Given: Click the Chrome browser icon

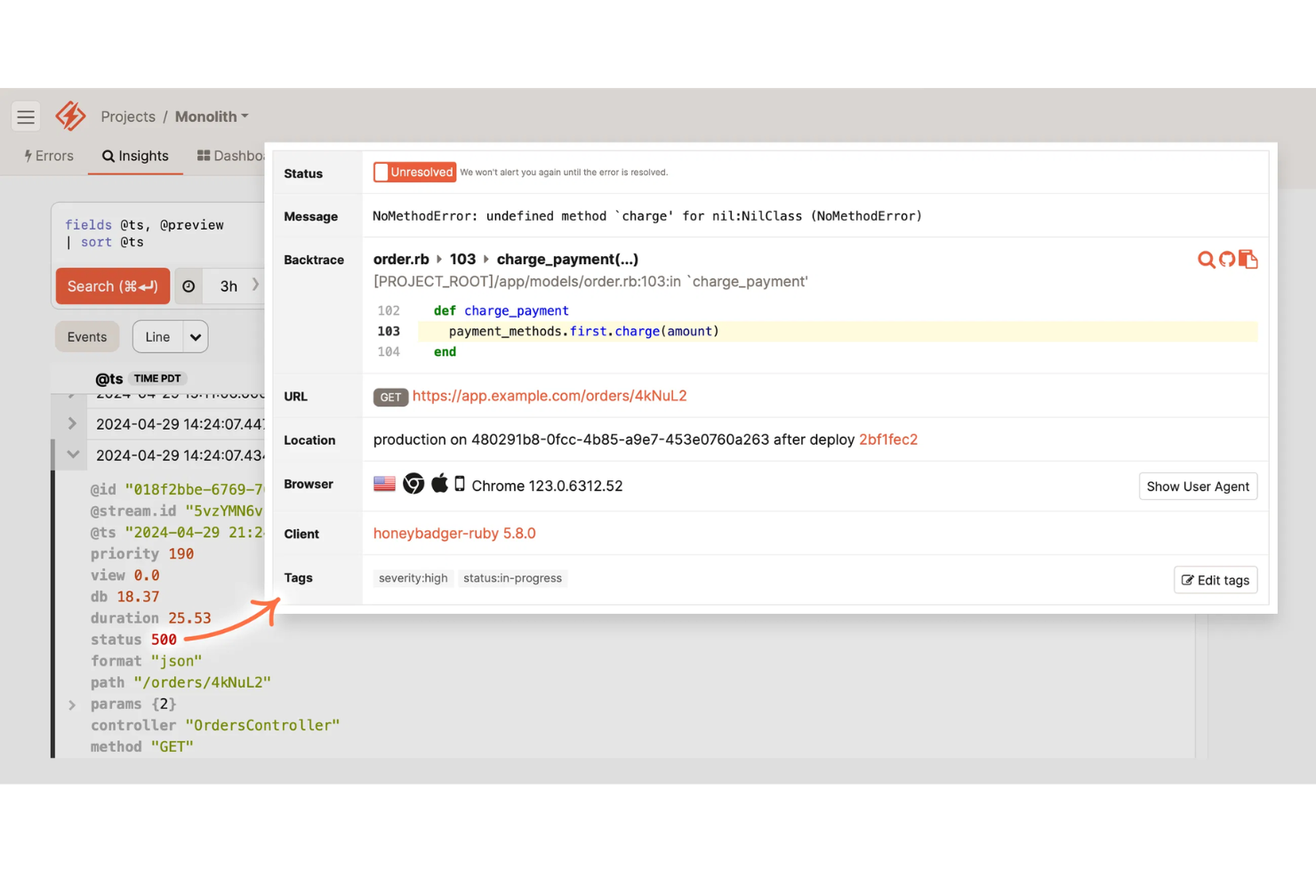Looking at the screenshot, I should pyautogui.click(x=413, y=484).
